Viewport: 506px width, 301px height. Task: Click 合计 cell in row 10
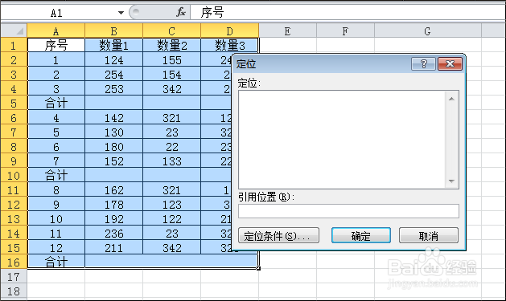[56, 176]
